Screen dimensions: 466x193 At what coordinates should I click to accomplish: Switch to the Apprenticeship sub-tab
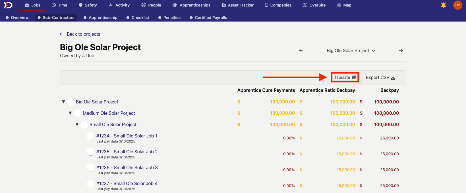tap(100, 18)
